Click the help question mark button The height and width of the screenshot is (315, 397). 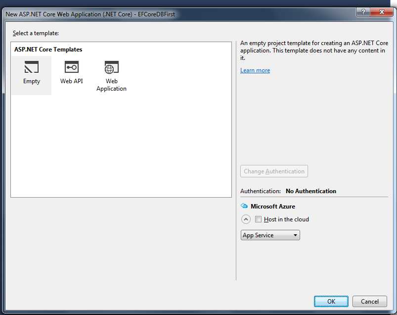[x=363, y=12]
